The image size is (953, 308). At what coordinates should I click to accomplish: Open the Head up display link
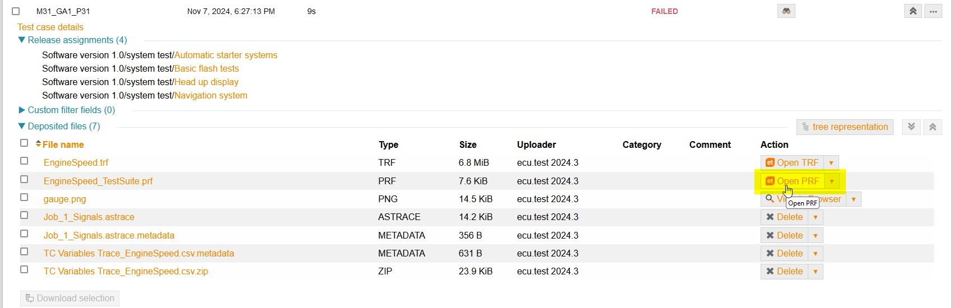pos(206,82)
